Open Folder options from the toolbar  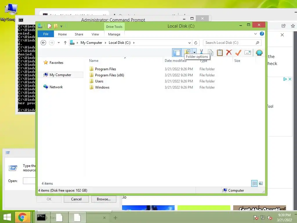188,52
